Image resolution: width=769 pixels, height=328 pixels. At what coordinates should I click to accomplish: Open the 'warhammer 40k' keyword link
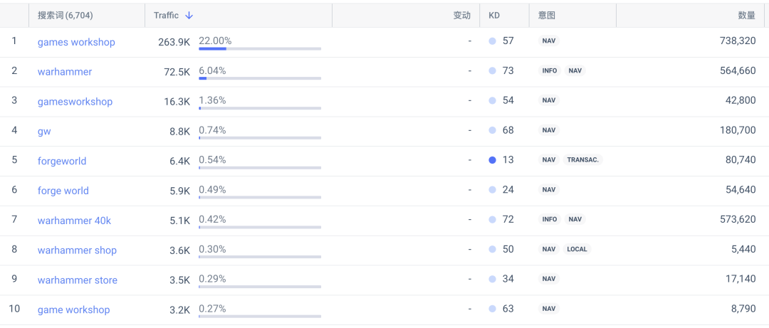click(75, 221)
